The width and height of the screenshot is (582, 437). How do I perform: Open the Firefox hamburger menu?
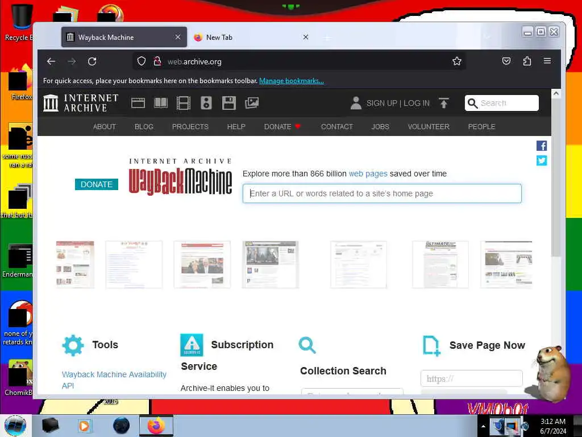pyautogui.click(x=547, y=61)
